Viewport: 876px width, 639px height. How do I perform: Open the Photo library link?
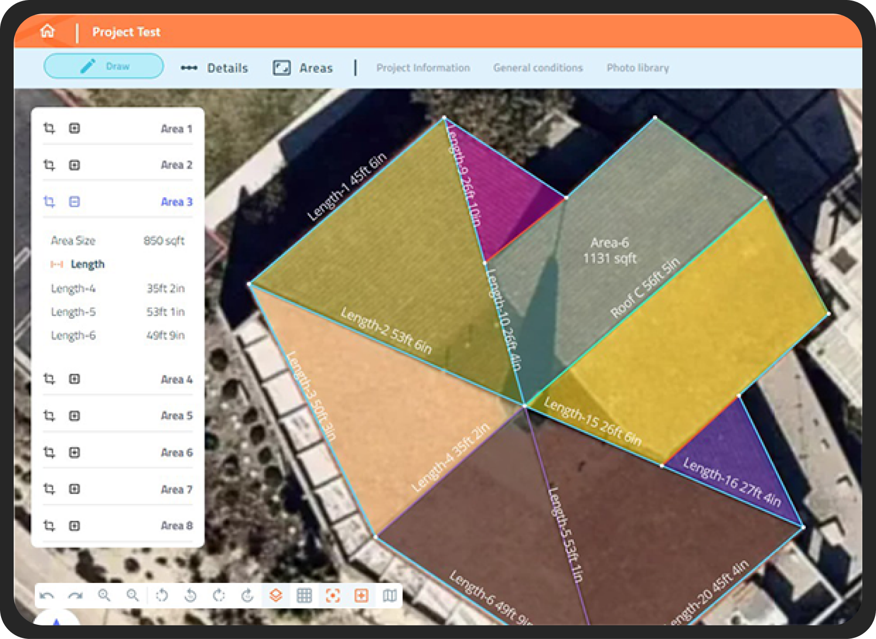pyautogui.click(x=638, y=68)
